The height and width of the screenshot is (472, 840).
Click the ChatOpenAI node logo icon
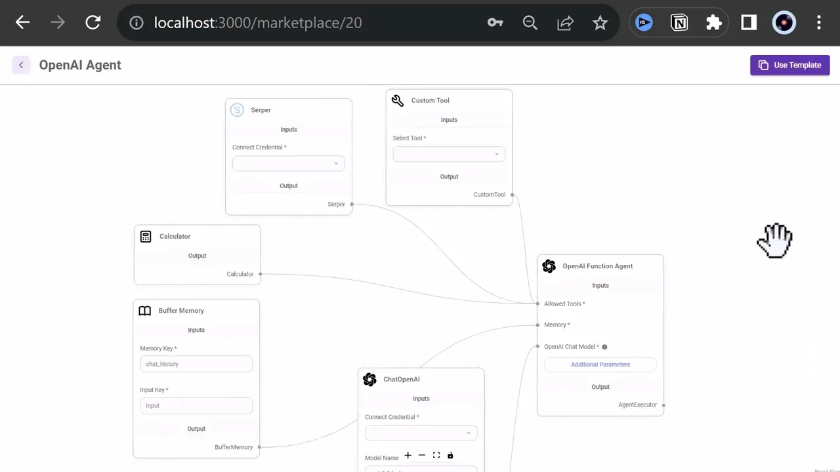point(369,380)
